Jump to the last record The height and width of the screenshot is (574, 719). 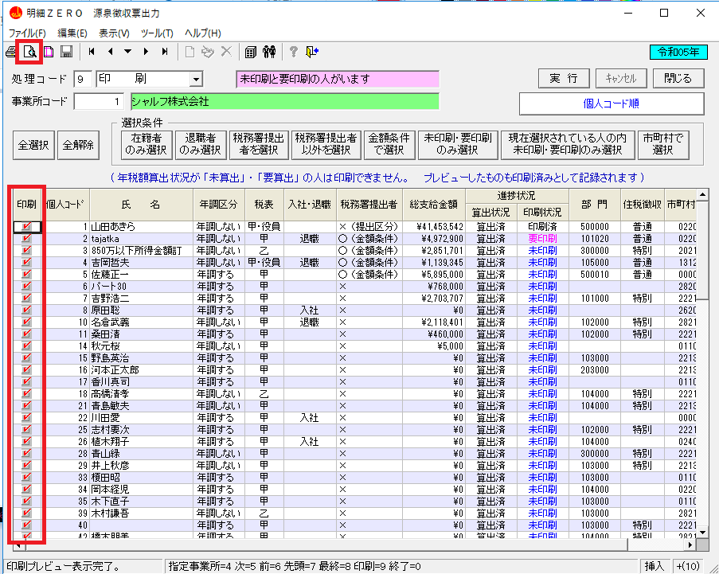(x=165, y=52)
